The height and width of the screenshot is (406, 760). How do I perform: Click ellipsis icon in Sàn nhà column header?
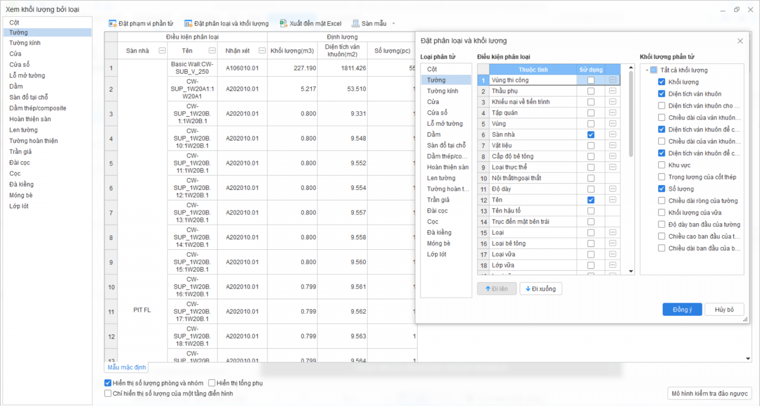click(162, 51)
